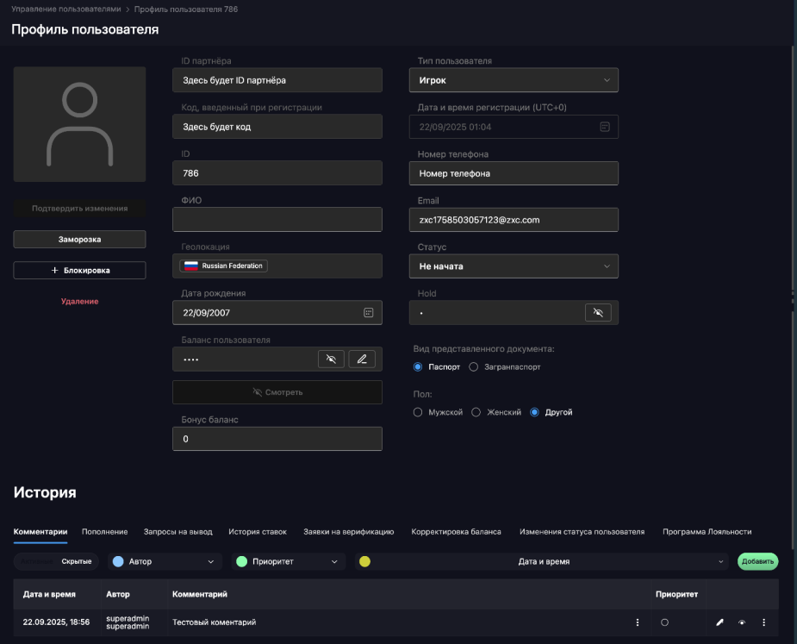The width and height of the screenshot is (797, 644).
Task: Open the registration date calendar icon
Action: click(x=604, y=126)
